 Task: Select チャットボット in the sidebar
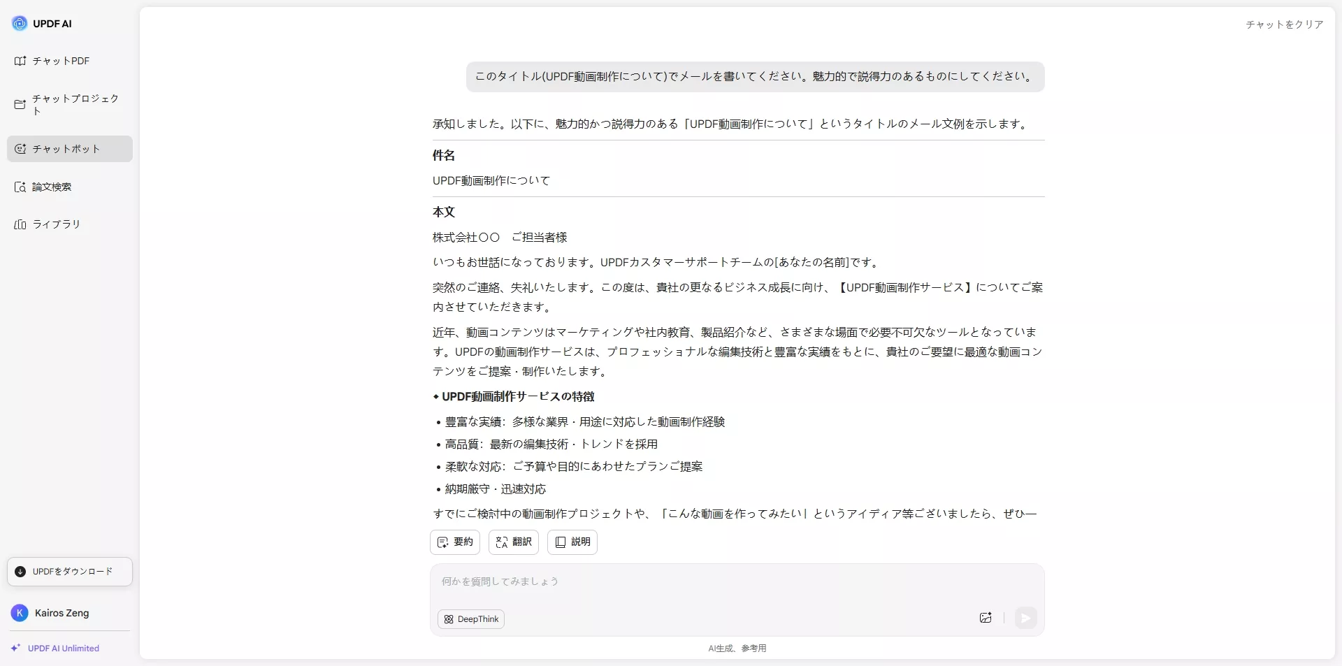pos(69,149)
